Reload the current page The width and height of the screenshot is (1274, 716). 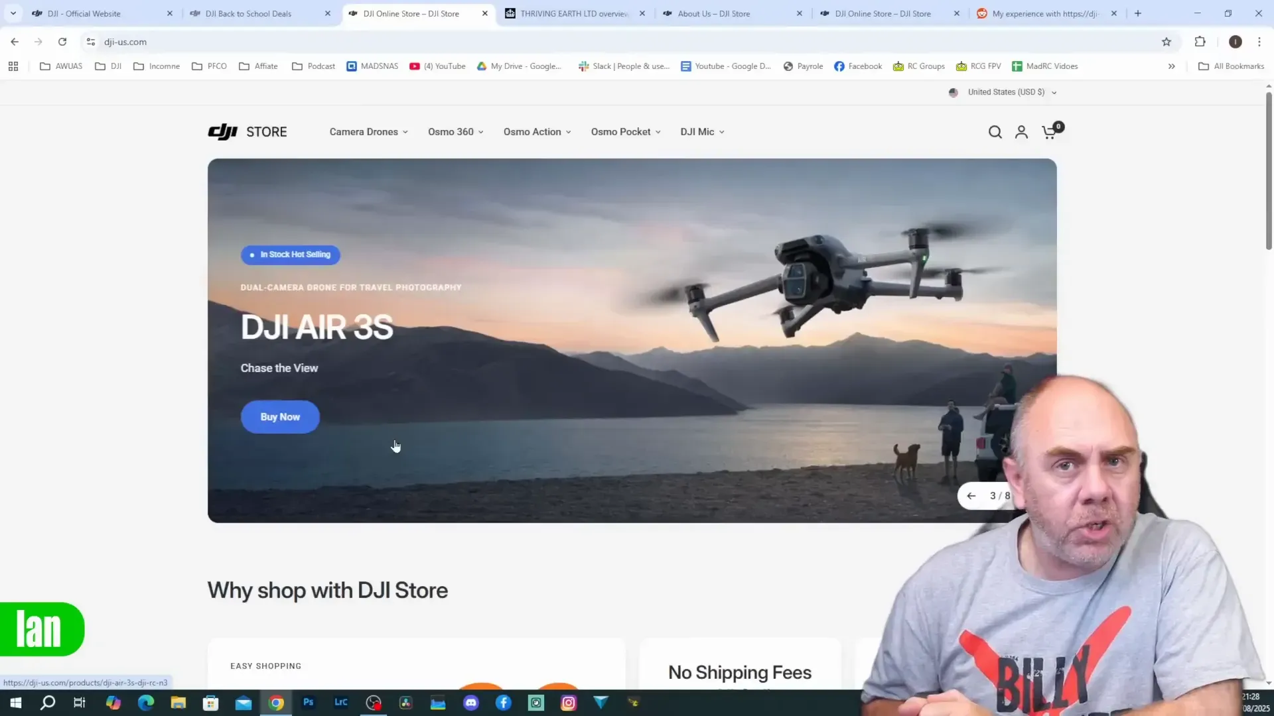[x=62, y=42]
